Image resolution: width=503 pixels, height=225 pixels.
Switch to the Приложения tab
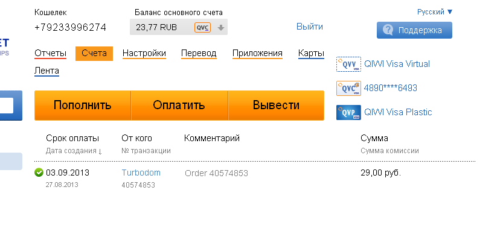click(257, 53)
